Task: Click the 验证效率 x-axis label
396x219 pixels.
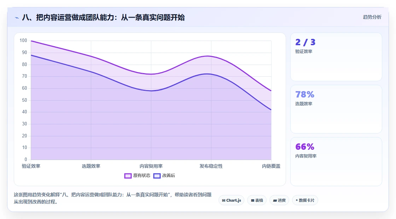Action: pyautogui.click(x=31, y=166)
